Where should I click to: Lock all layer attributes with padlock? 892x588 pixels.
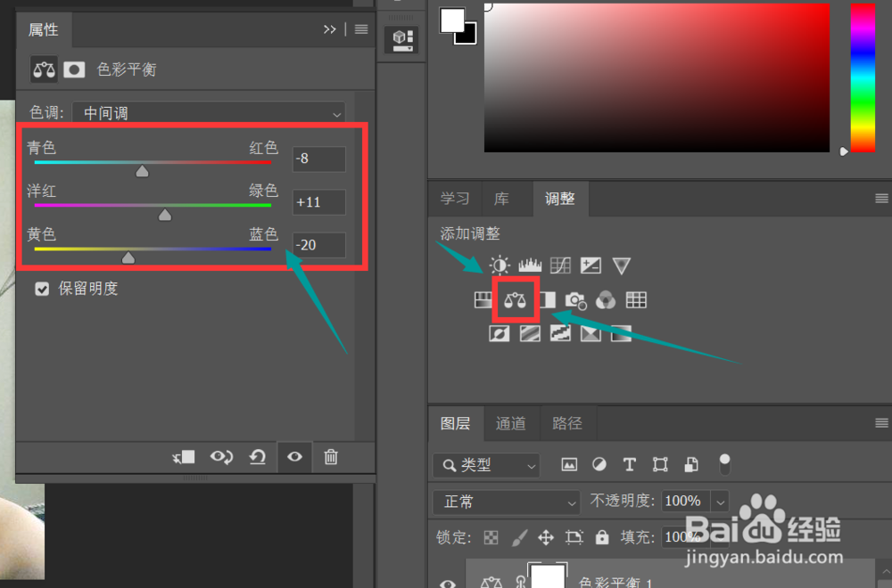[602, 537]
